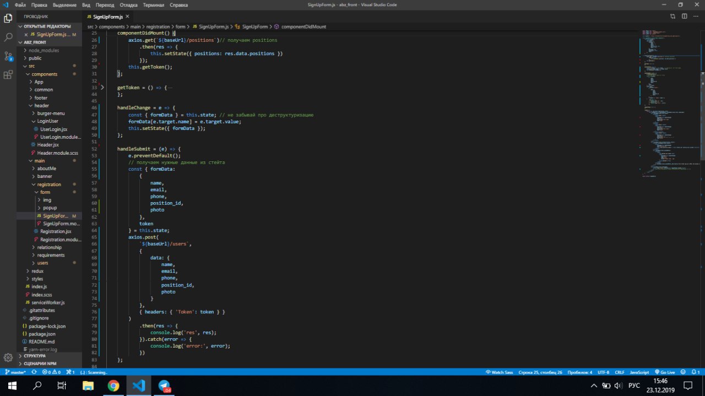Open the Source Control view in activity bar
The height and width of the screenshot is (396, 705).
pyautogui.click(x=8, y=56)
